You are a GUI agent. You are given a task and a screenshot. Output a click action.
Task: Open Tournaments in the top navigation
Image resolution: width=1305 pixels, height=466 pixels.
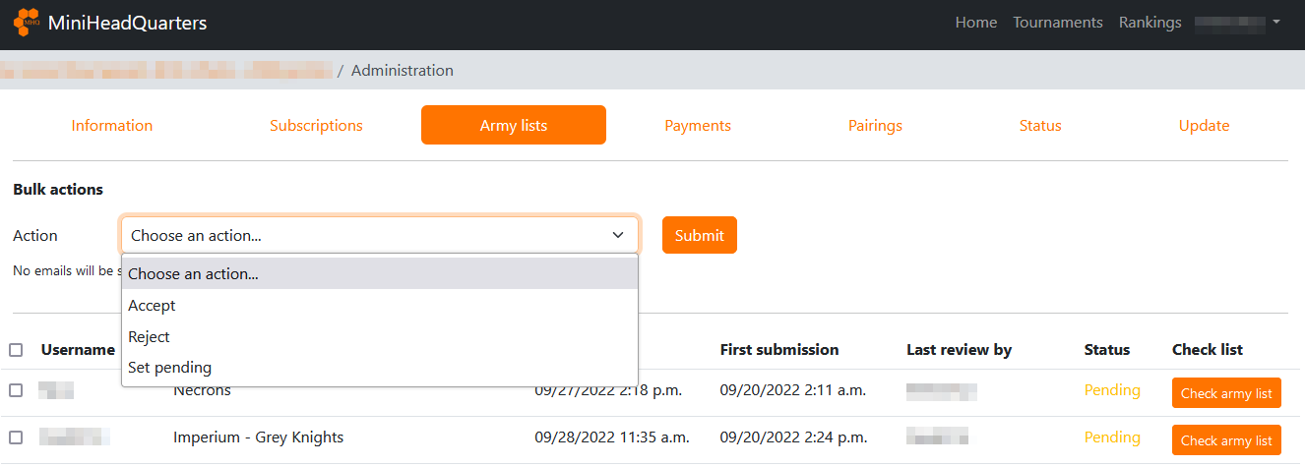point(1058,23)
